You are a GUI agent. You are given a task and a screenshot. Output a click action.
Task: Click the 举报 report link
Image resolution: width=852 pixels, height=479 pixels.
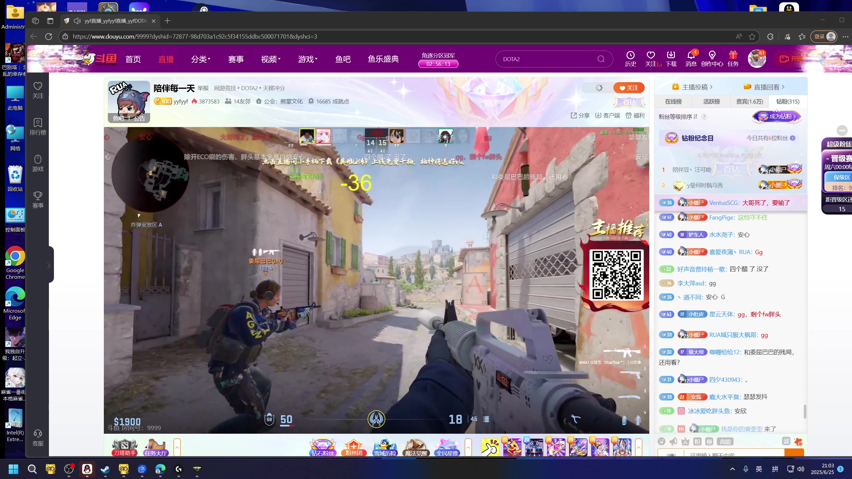203,88
